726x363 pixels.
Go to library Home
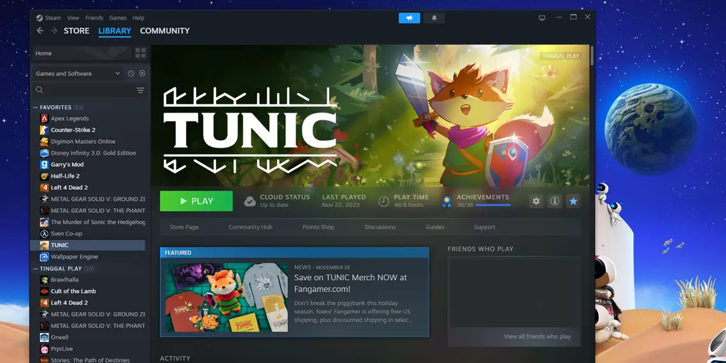(81, 53)
